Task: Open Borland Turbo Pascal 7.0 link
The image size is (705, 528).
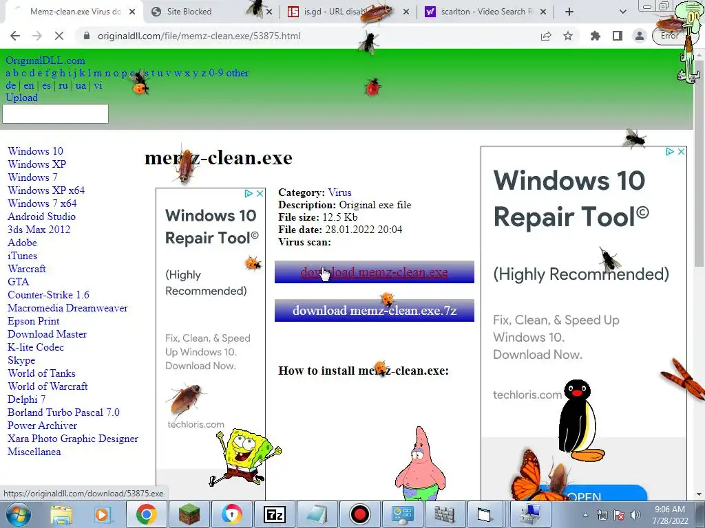Action: (x=63, y=412)
